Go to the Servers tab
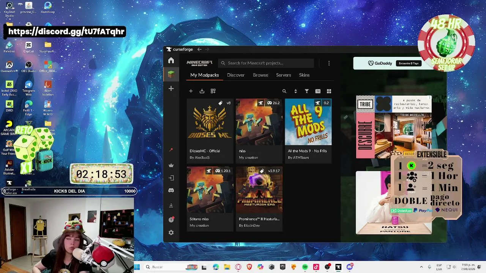The image size is (486, 273). tap(284, 75)
